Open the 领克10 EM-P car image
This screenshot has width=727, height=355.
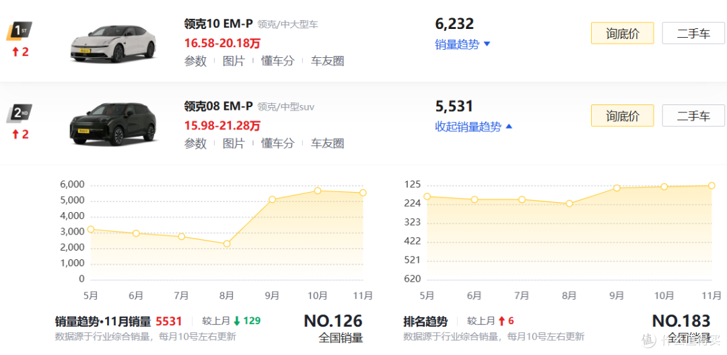[x=113, y=44]
